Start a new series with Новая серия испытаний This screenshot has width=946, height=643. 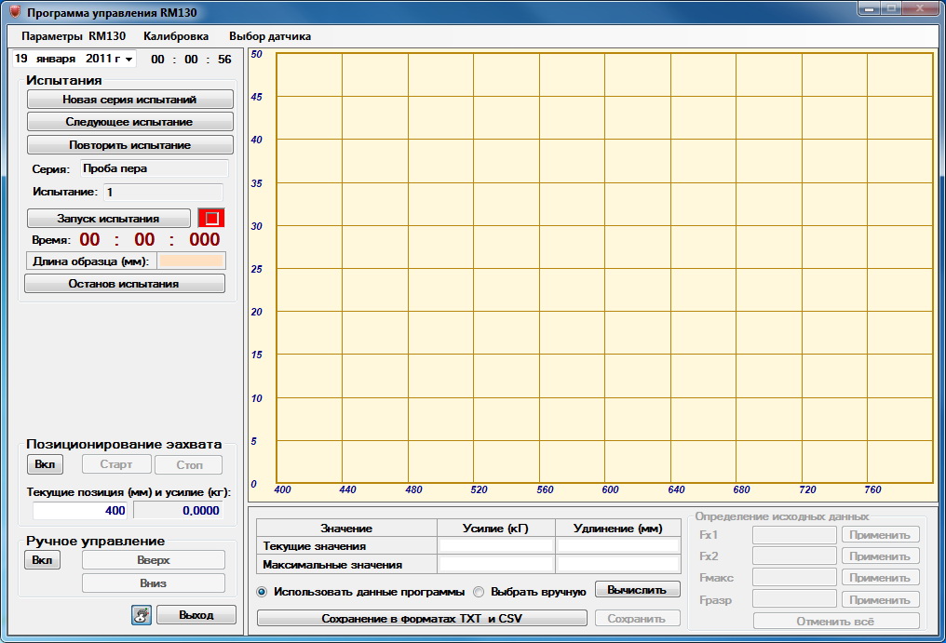coord(129,99)
